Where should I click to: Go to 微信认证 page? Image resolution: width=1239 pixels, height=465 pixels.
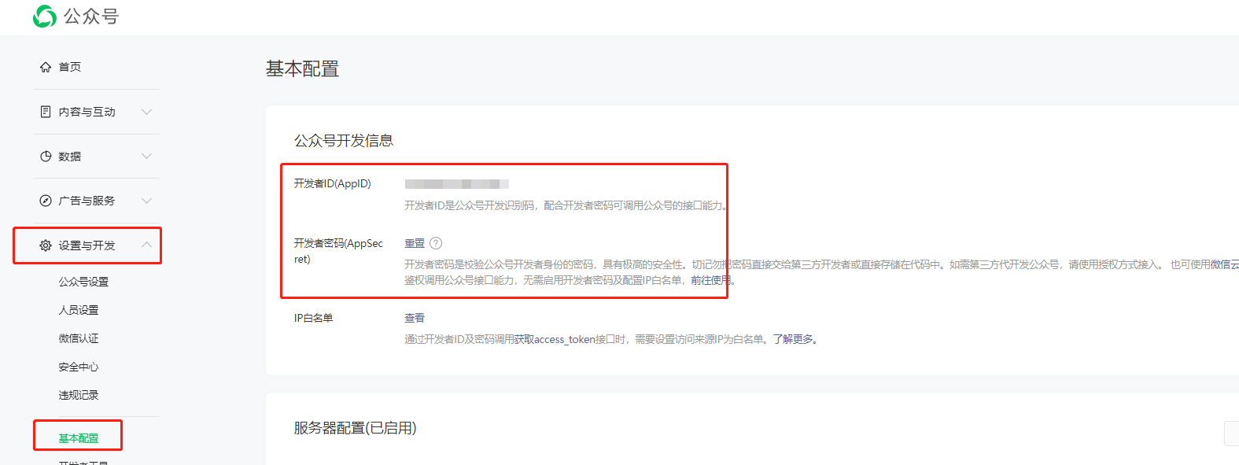[x=79, y=338]
